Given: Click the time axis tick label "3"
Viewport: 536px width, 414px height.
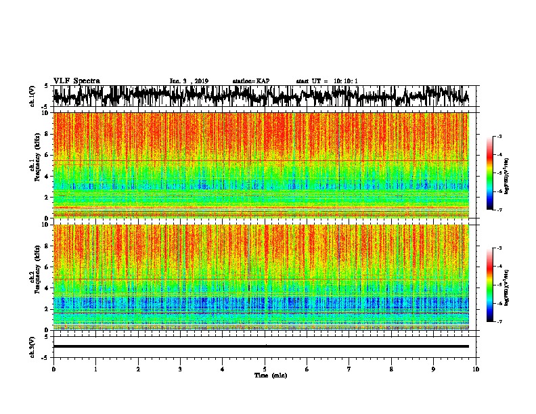Looking at the screenshot, I should pos(180,369).
